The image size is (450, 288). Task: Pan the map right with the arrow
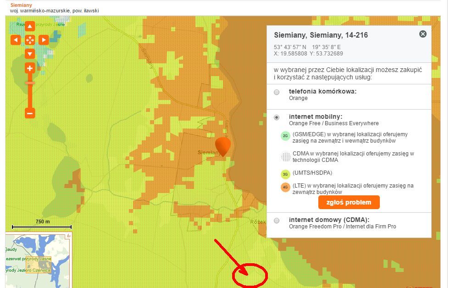pyautogui.click(x=44, y=40)
